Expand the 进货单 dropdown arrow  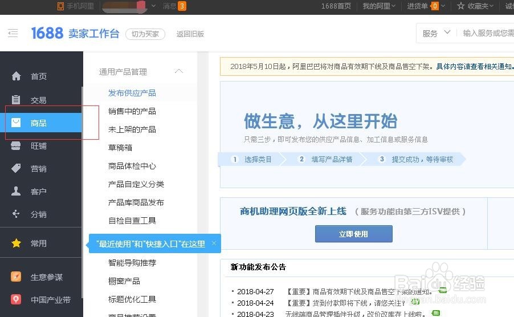point(443,6)
